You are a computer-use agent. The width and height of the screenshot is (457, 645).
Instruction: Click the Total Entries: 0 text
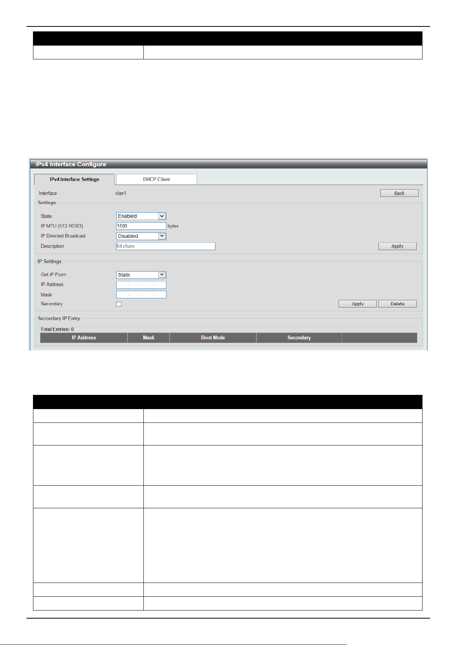point(57,329)
